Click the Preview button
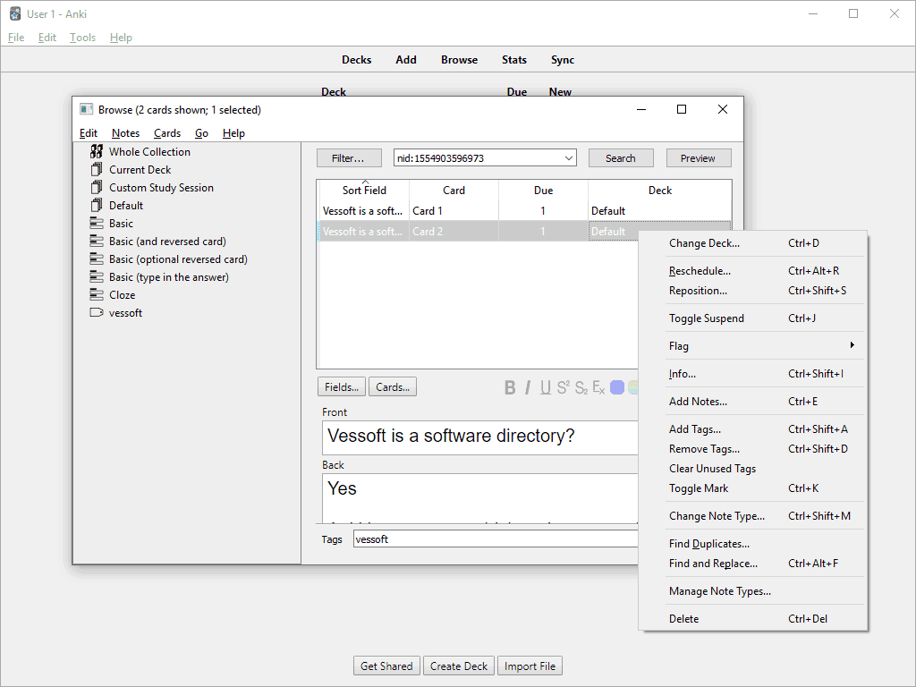Screen dimensions: 916x687 pyautogui.click(x=698, y=158)
